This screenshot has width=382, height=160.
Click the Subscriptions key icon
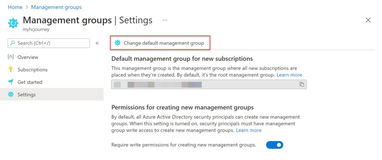click(10, 70)
